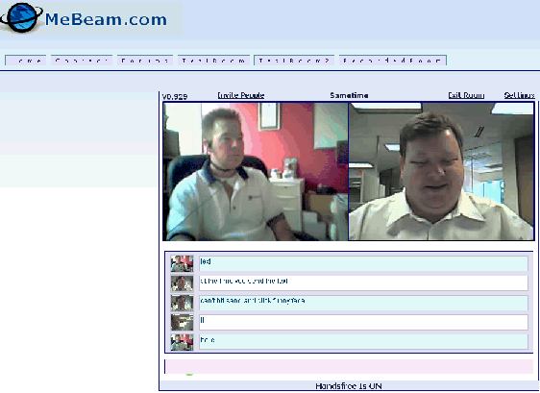Viewport: 540px width, 393px height.
Task: Click the MeBeam.com title text
Action: [x=106, y=19]
